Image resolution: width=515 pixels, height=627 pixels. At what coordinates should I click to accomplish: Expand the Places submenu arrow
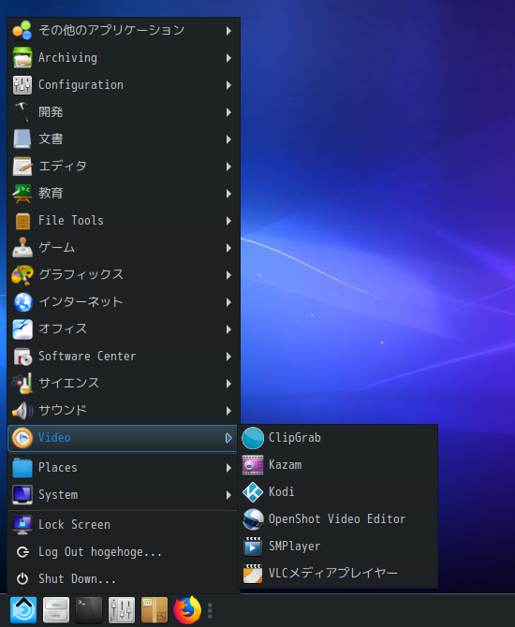pos(228,468)
